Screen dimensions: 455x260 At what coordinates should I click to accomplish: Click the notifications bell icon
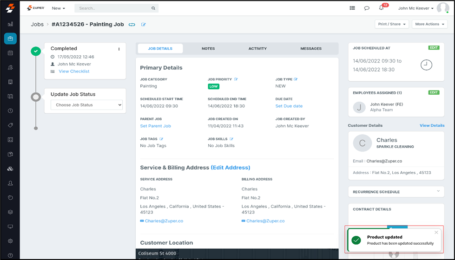point(382,8)
